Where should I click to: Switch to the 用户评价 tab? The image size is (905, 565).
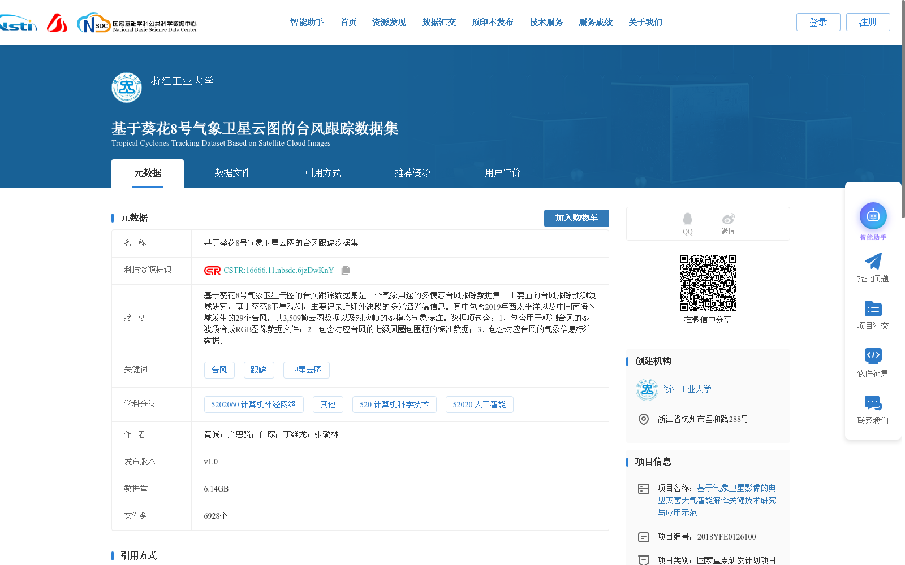click(x=502, y=173)
